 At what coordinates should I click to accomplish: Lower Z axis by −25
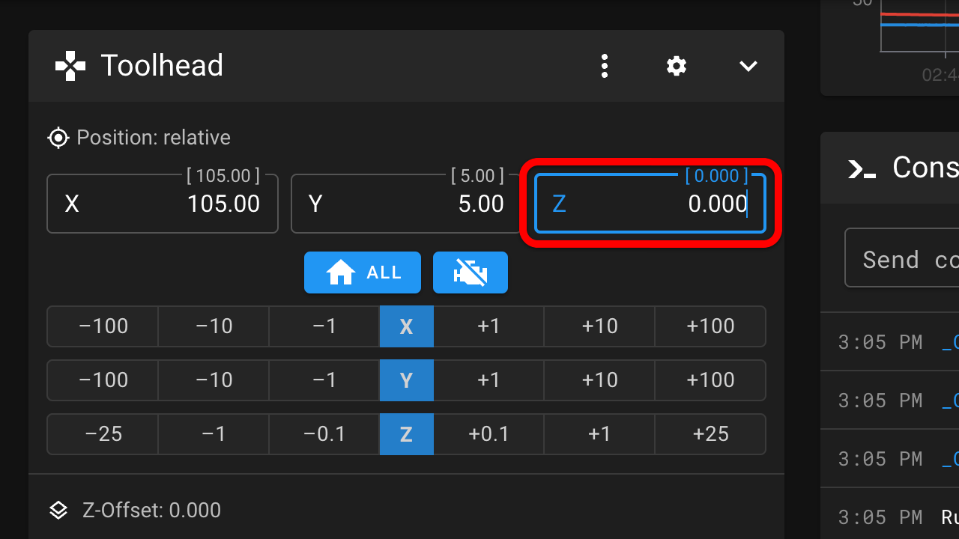tap(103, 434)
